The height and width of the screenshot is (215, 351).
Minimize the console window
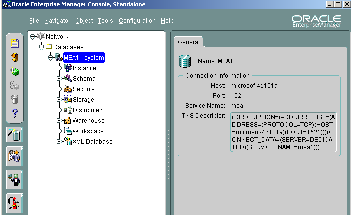pyautogui.click(x=330, y=4)
